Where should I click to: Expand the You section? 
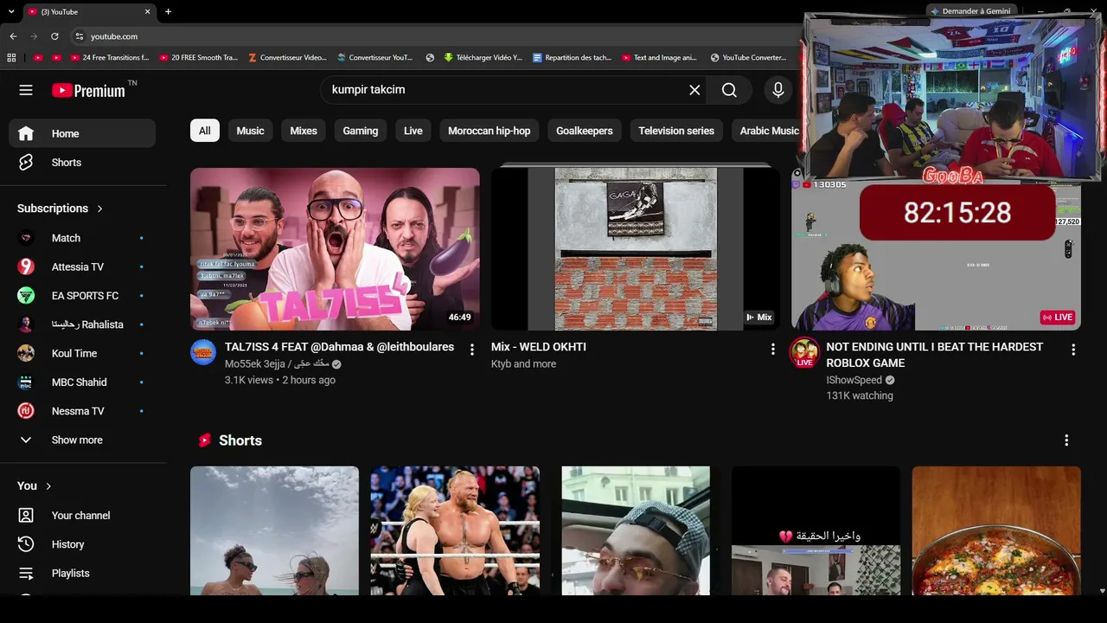[35, 486]
